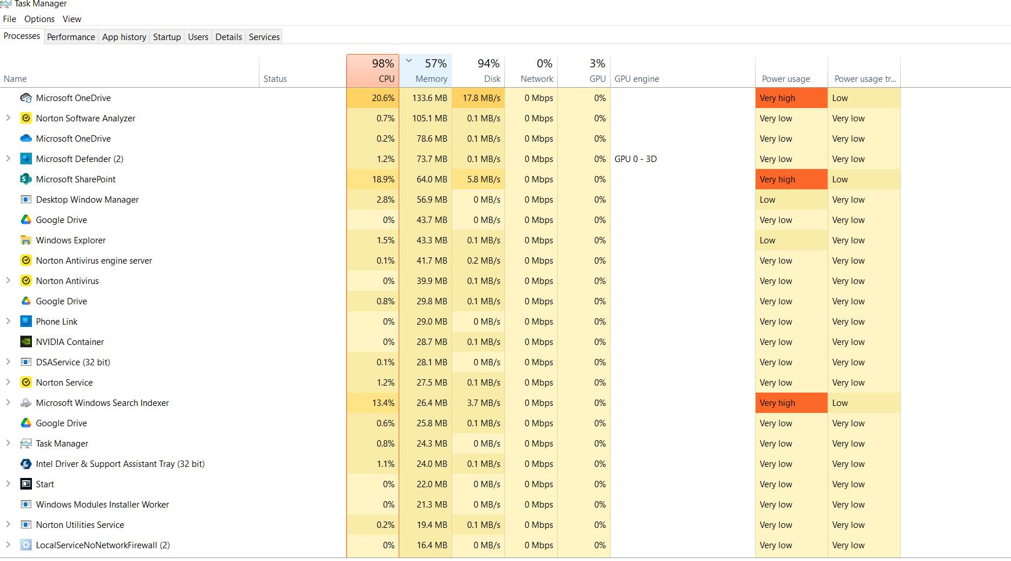1011x561 pixels.
Task: Click the blue OneDrive icon using 78.6 MB
Action: point(26,138)
